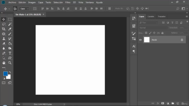Select the Rectangular Marquee tool

[x=10, y=19]
